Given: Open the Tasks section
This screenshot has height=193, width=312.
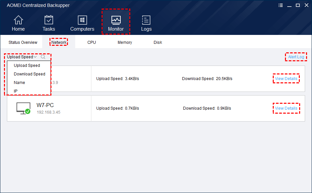Looking at the screenshot, I should (49, 23).
